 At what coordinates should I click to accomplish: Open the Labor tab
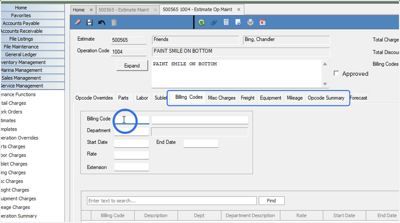click(142, 98)
